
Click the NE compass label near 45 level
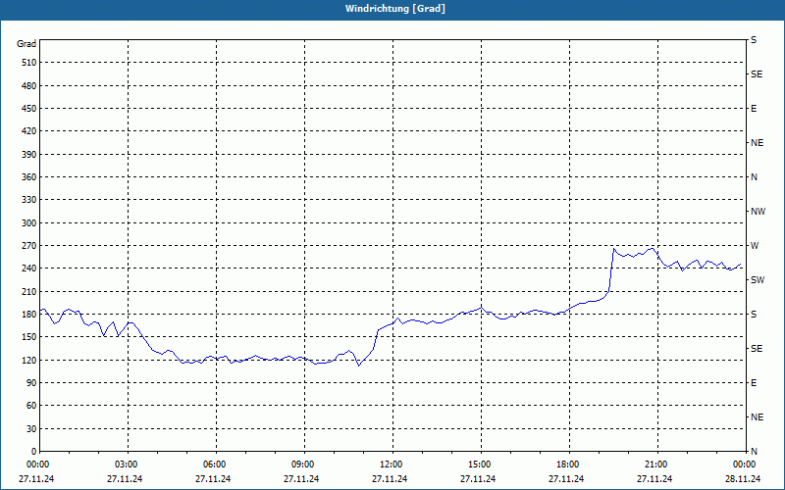pyautogui.click(x=757, y=417)
